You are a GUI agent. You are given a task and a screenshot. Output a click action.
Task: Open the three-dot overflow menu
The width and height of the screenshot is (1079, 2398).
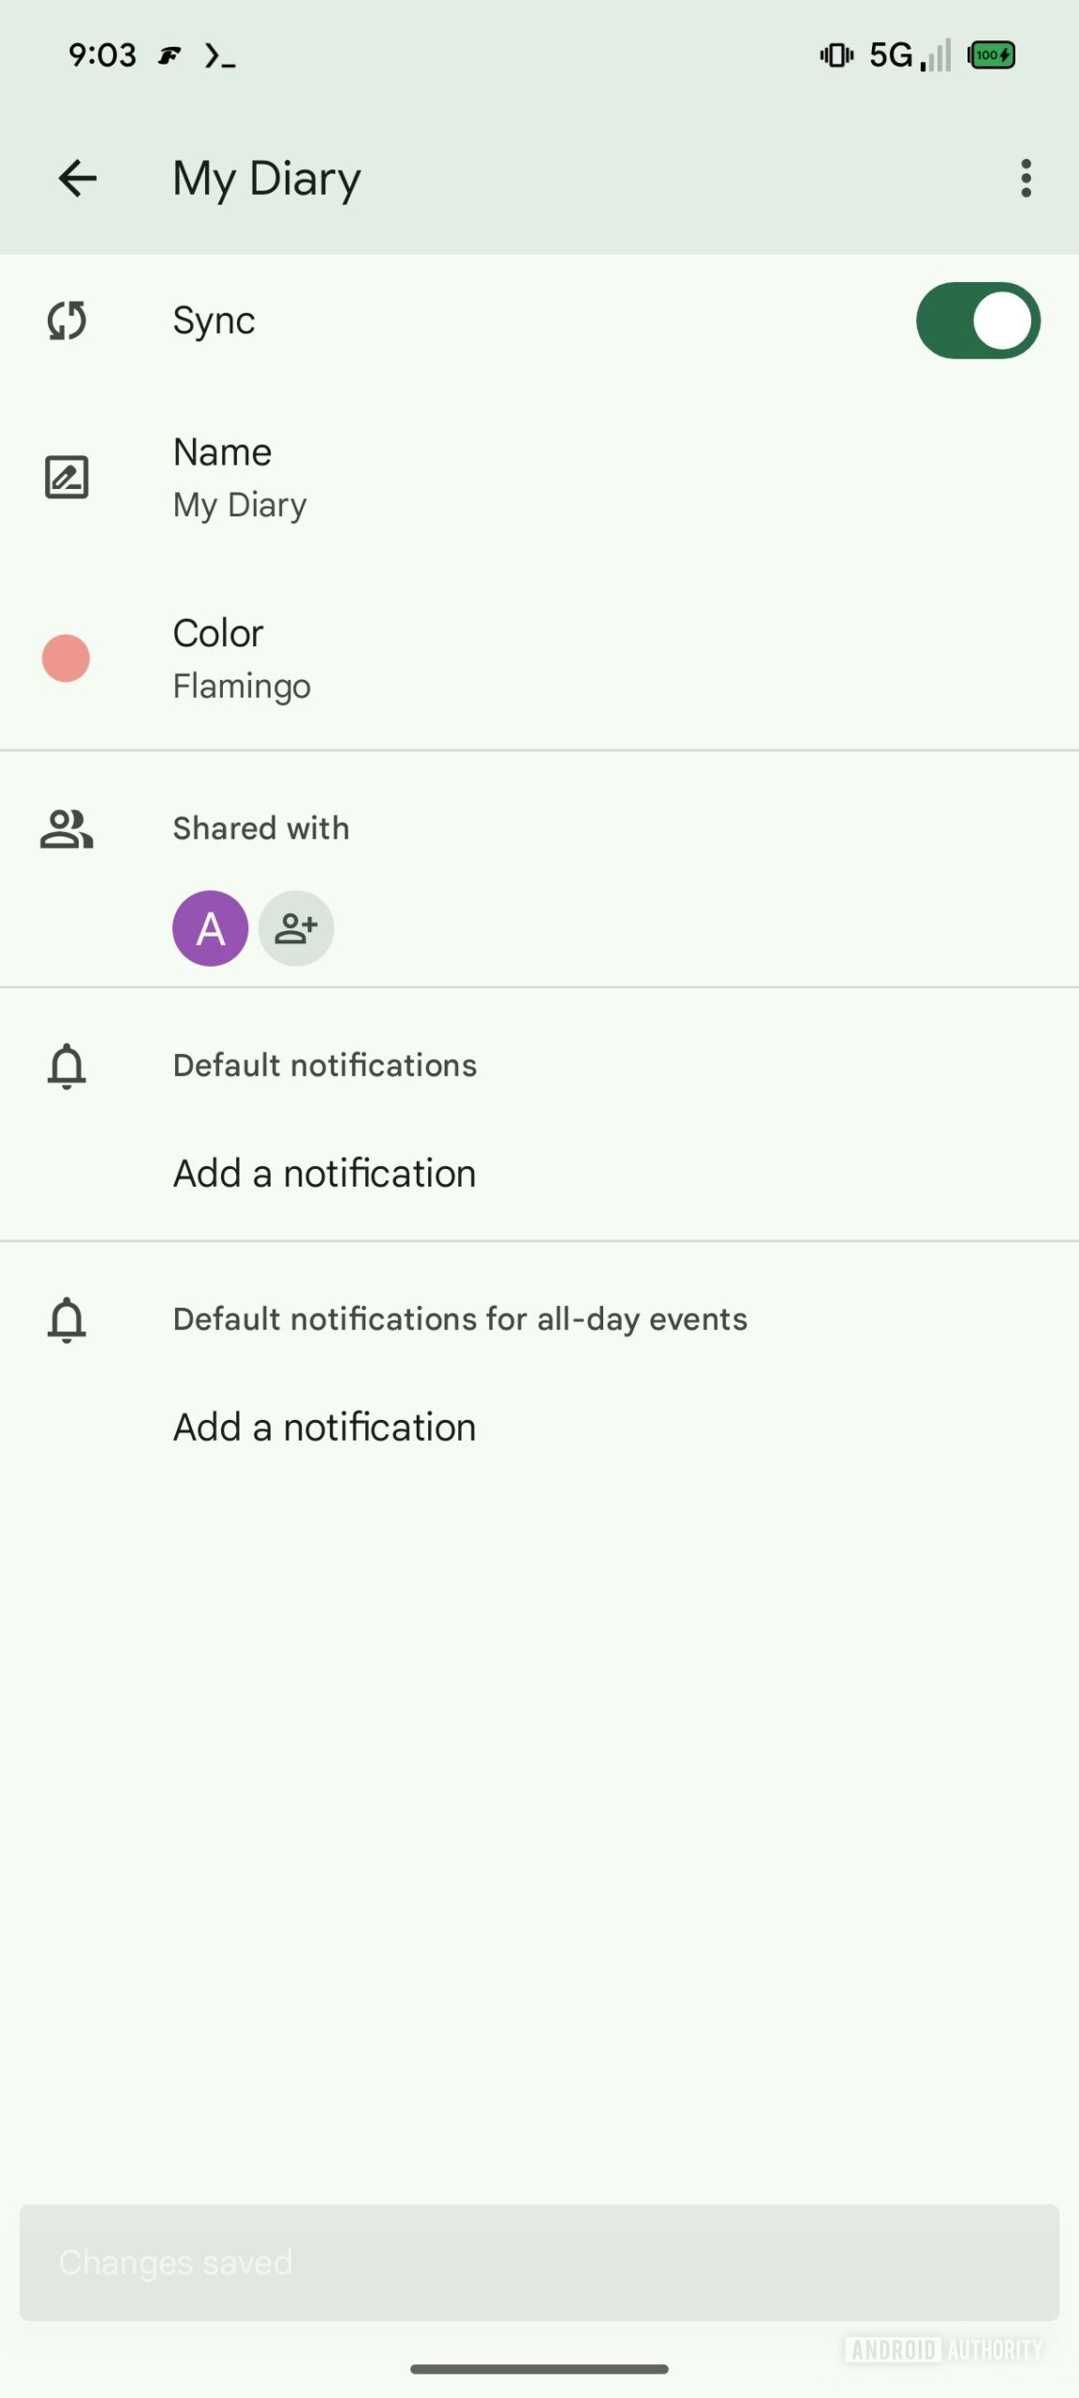[1026, 178]
